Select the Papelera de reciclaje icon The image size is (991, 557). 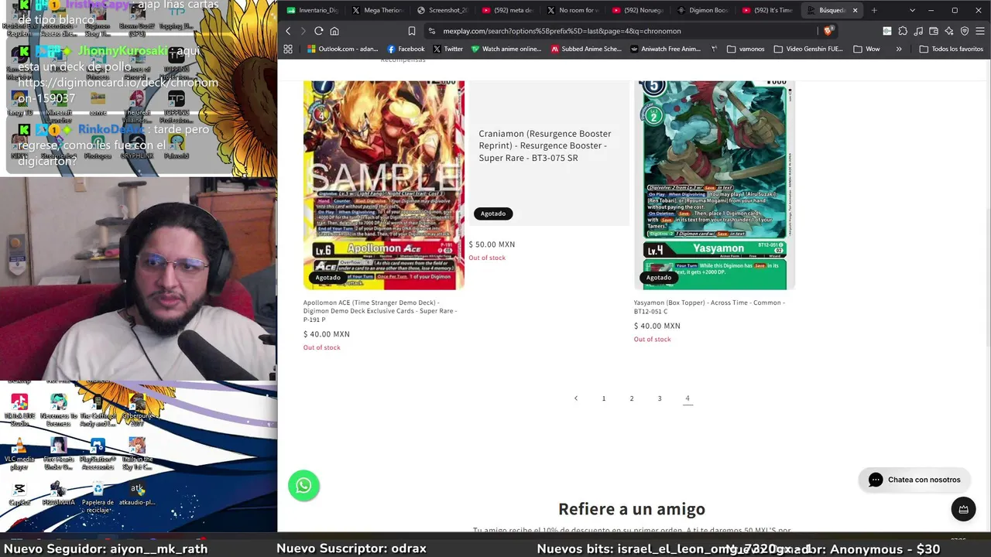(x=98, y=498)
